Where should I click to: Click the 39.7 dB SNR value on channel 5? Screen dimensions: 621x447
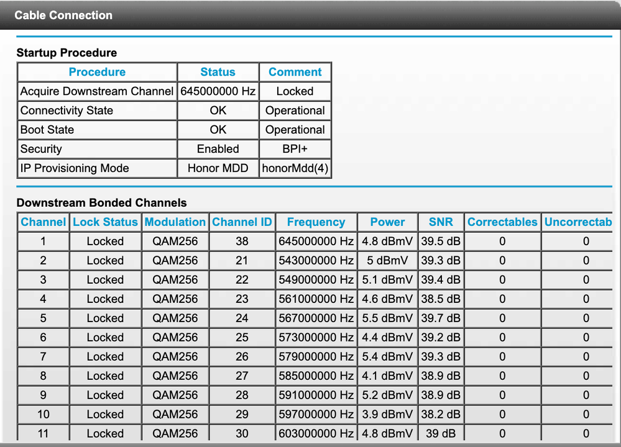click(441, 318)
